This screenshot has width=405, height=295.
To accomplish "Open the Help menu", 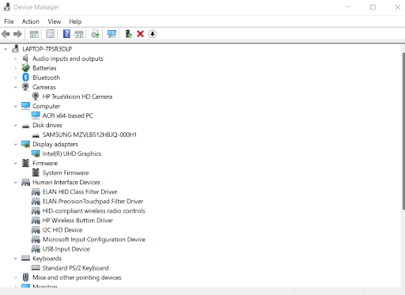I will [x=75, y=21].
